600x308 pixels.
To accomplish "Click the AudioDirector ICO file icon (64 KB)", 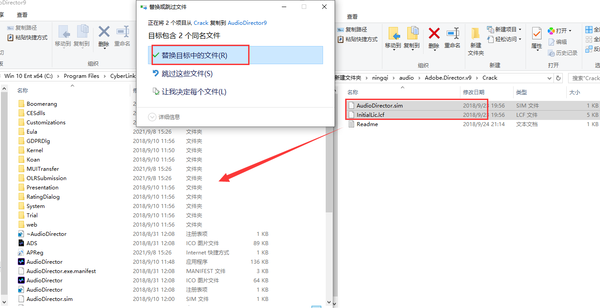I will (x=21, y=280).
